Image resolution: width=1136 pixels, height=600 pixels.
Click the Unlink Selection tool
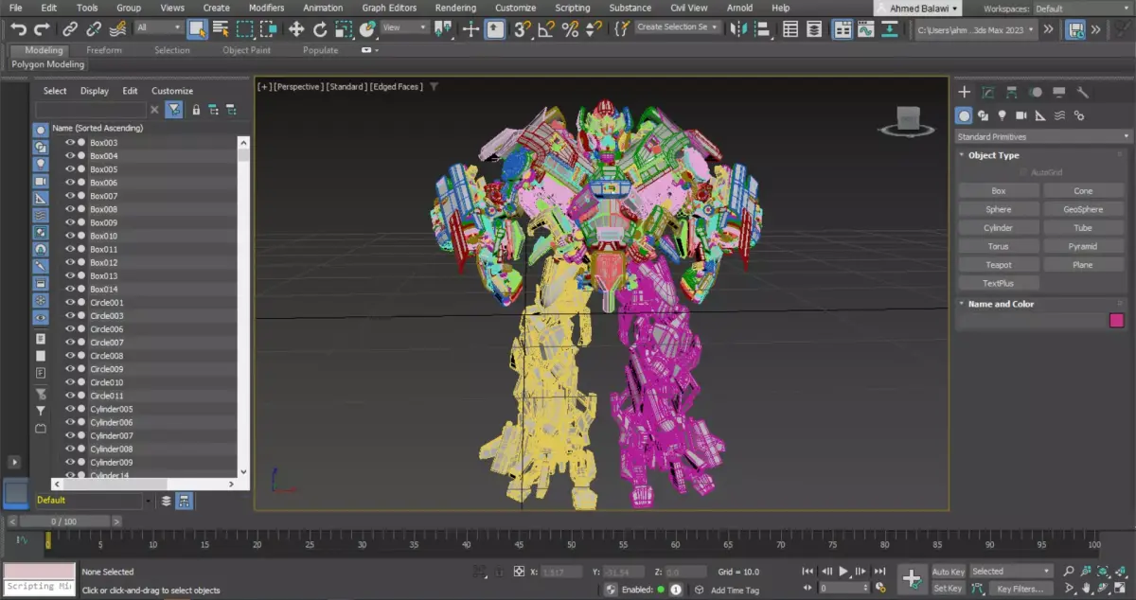coord(93,28)
